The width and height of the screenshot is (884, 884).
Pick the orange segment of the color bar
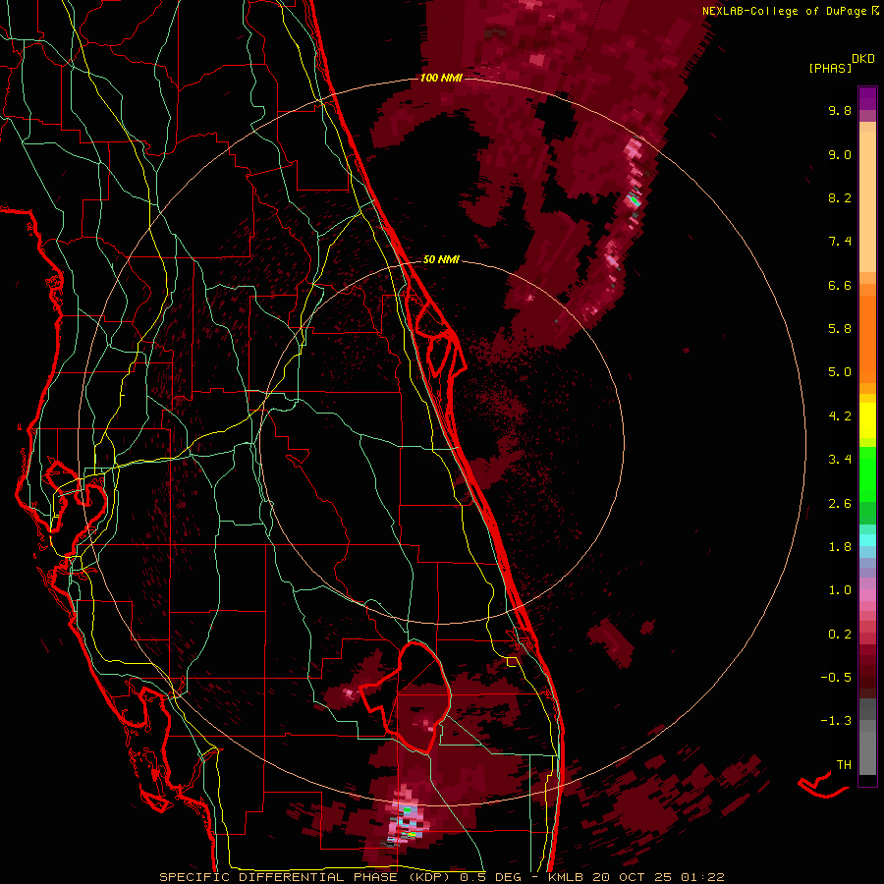click(x=867, y=339)
